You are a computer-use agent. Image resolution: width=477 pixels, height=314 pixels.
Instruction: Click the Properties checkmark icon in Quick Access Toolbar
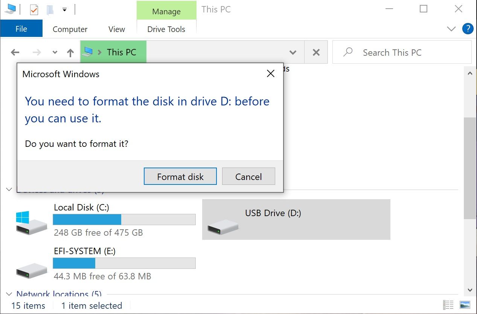34,9
